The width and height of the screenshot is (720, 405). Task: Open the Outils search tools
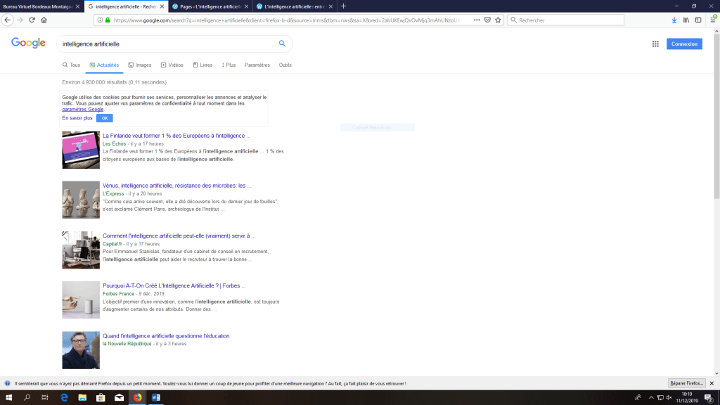pyautogui.click(x=285, y=65)
